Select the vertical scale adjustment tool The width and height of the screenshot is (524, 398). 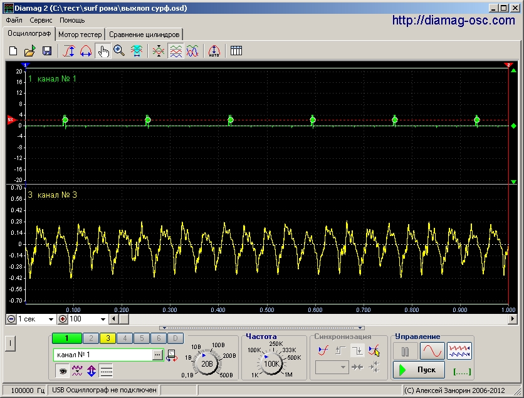point(69,51)
